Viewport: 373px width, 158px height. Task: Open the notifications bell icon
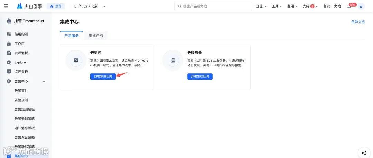click(349, 7)
